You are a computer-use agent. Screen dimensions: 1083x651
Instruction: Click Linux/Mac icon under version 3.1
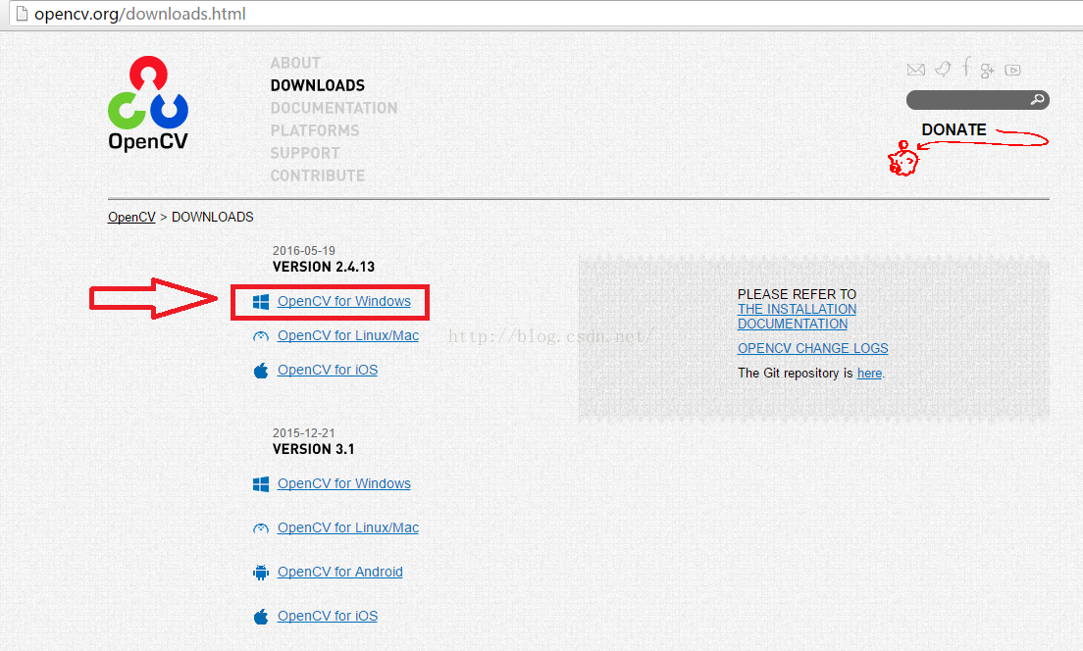click(261, 528)
